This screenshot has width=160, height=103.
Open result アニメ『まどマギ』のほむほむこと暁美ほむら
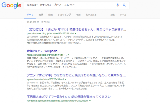point(76,75)
